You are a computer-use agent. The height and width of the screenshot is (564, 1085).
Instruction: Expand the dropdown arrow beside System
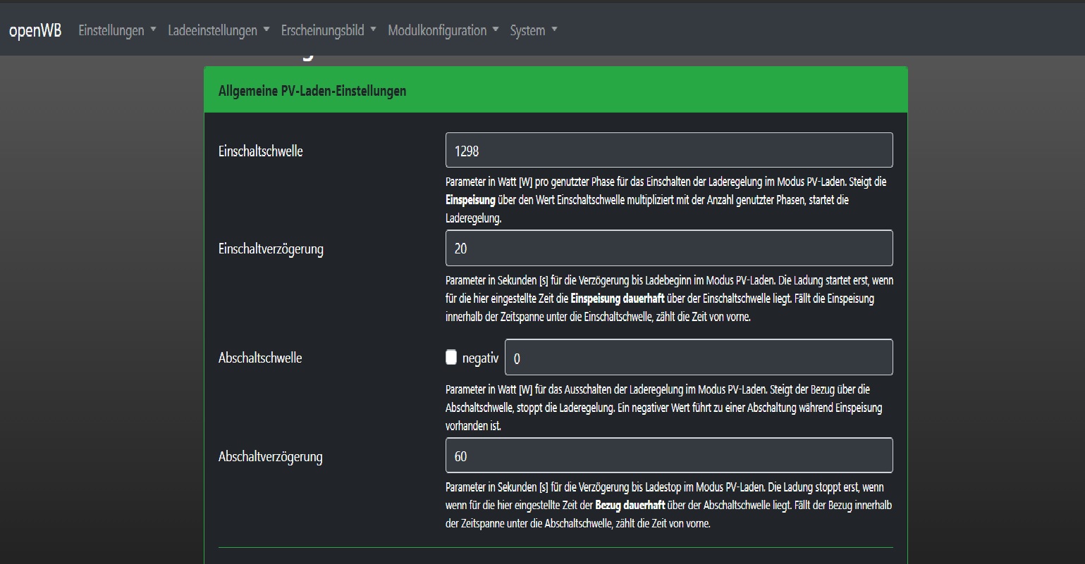pyautogui.click(x=554, y=30)
